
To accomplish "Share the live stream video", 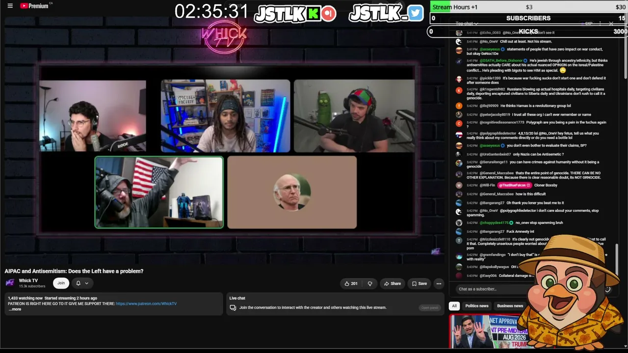I will click(392, 283).
